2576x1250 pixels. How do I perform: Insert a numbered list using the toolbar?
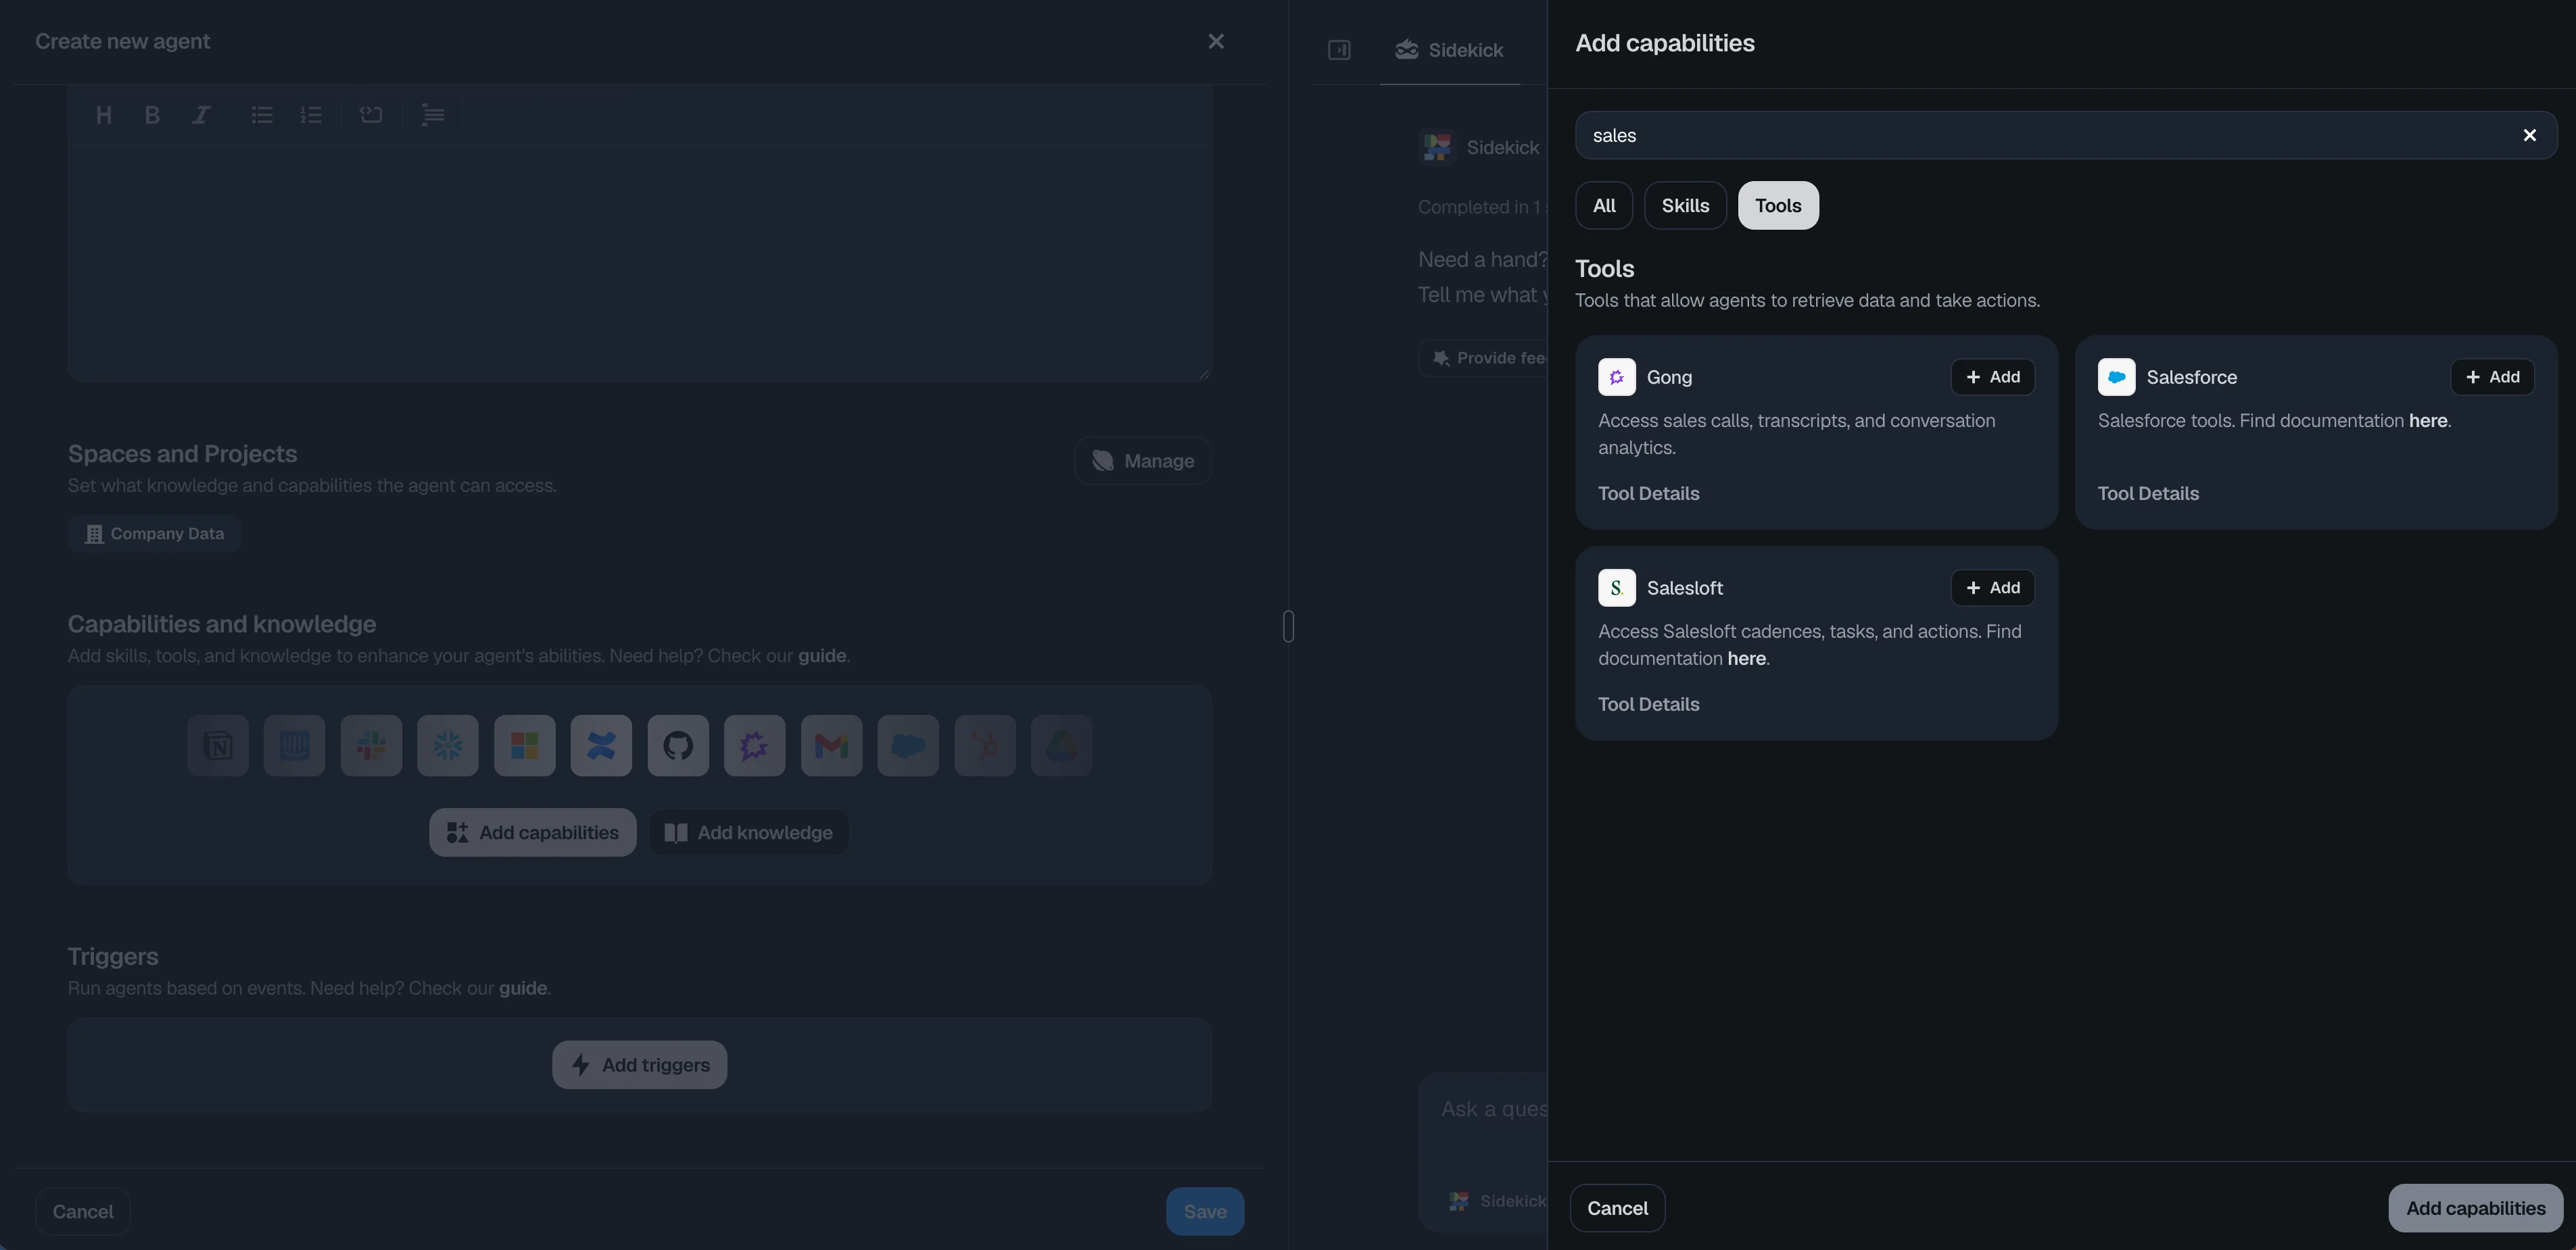312,115
